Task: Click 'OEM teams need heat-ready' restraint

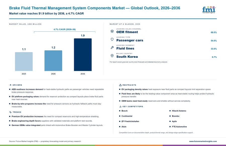Action: click(135, 101)
